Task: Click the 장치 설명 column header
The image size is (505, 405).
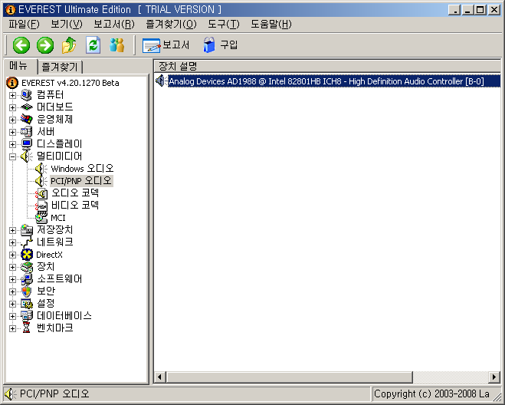Action: (327, 67)
